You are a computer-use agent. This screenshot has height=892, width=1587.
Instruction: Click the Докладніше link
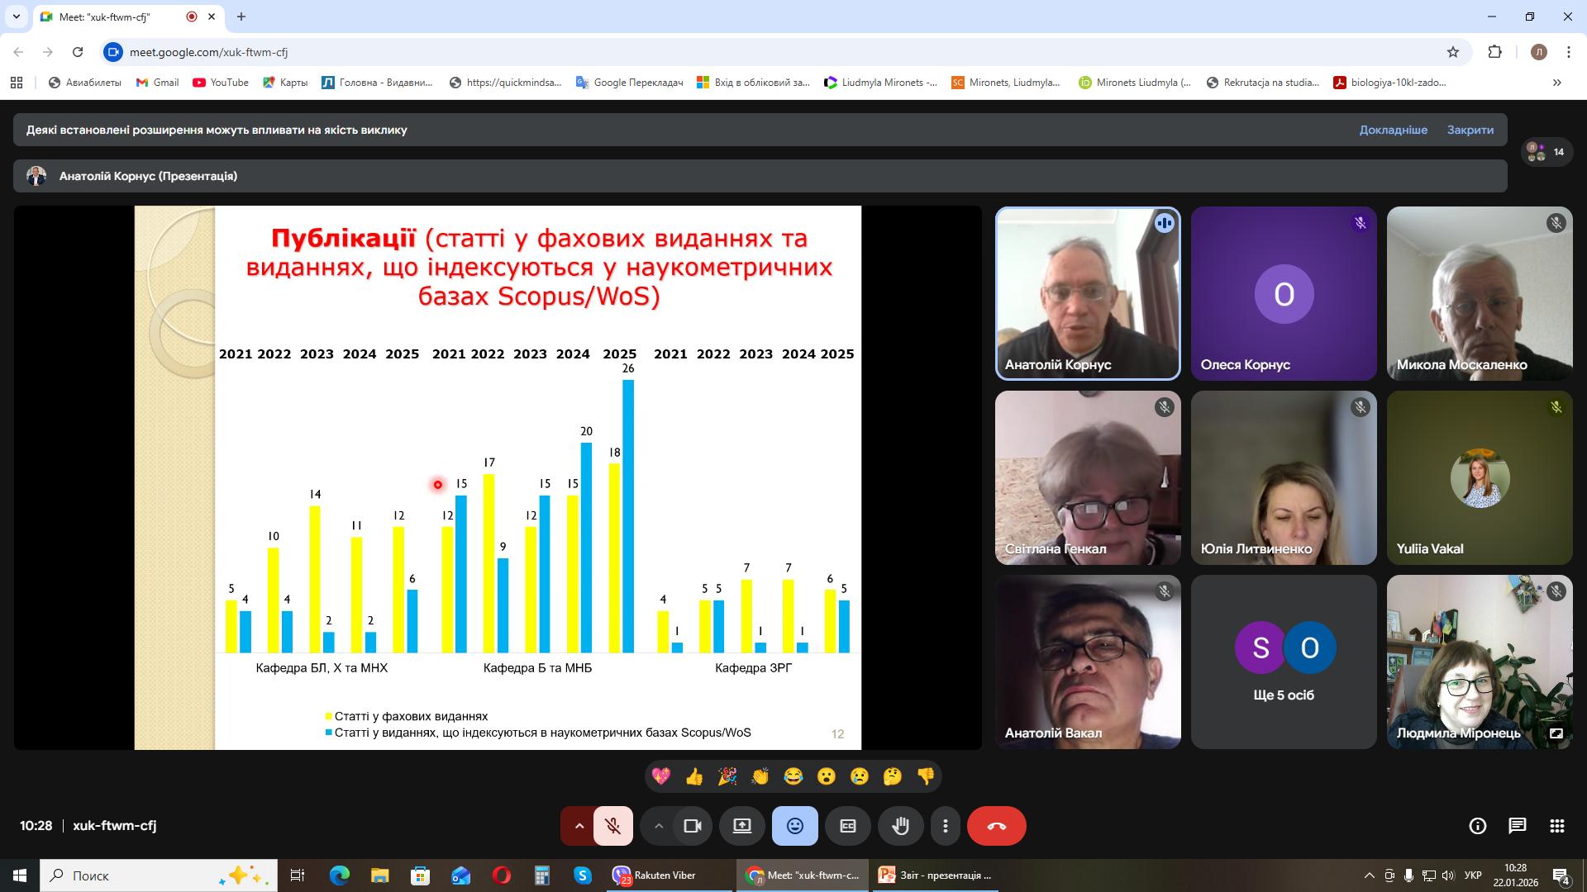click(1393, 130)
